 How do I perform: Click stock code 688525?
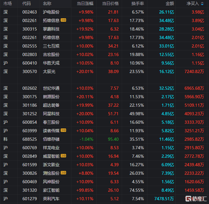(x=30, y=139)
